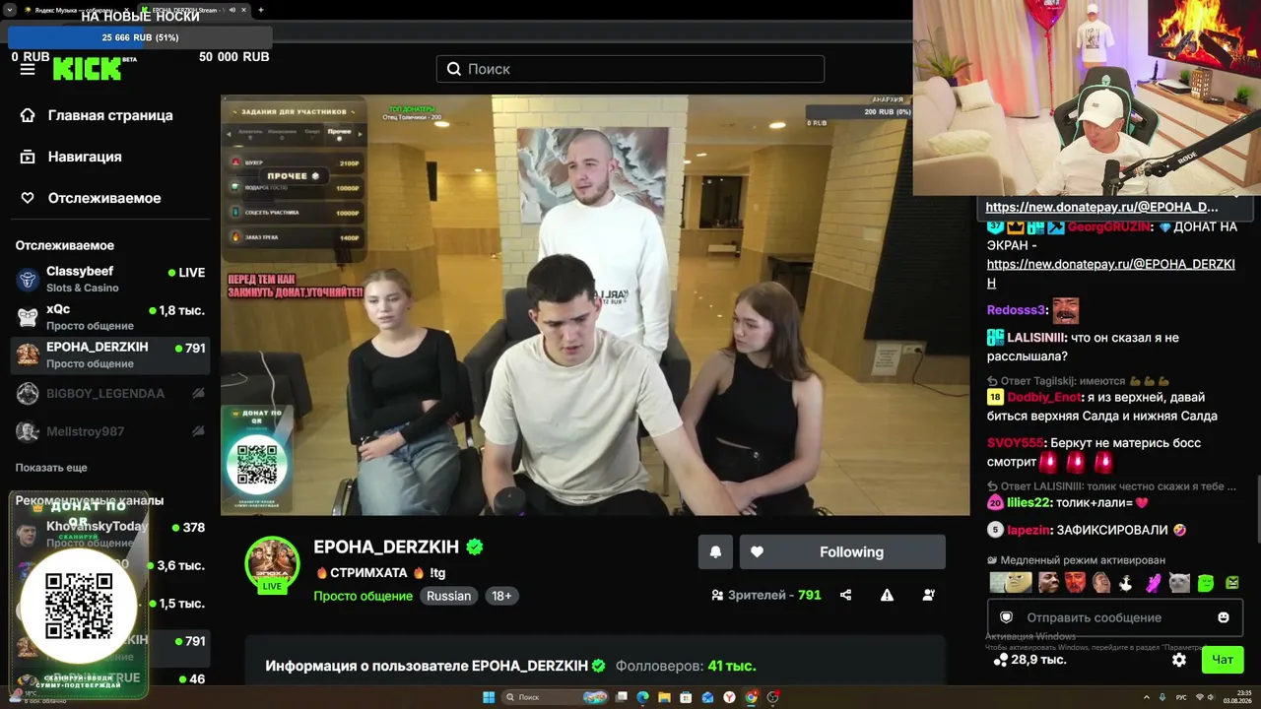Open the Kick hamburger sidebar menu
The image size is (1261, 709).
pos(28,69)
